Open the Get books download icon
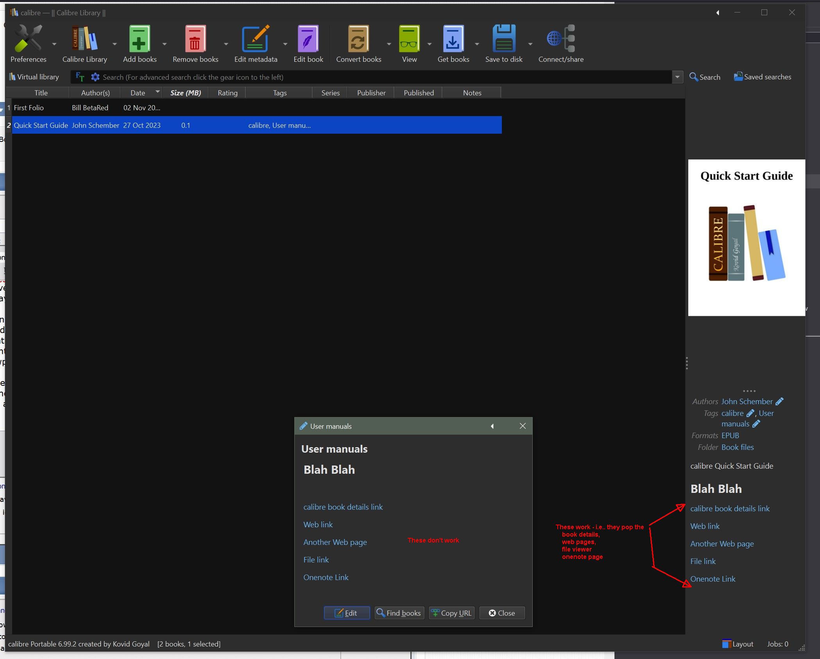The image size is (820, 659). pyautogui.click(x=453, y=39)
